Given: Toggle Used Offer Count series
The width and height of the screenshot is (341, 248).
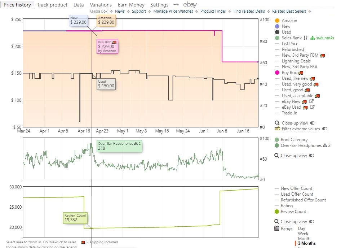Looking at the screenshot, I should (297, 194).
